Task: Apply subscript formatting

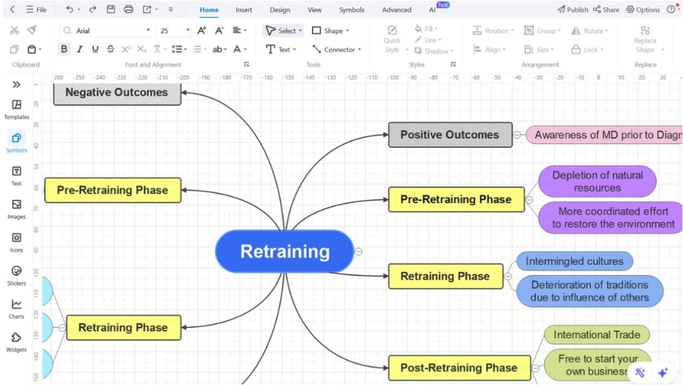Action: click(141, 49)
